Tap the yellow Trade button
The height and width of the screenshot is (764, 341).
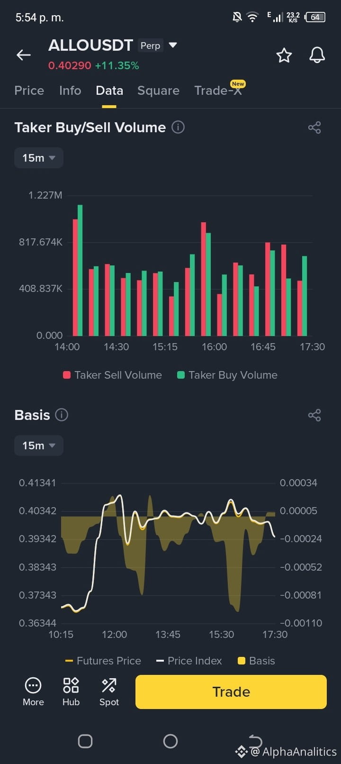[x=231, y=692]
